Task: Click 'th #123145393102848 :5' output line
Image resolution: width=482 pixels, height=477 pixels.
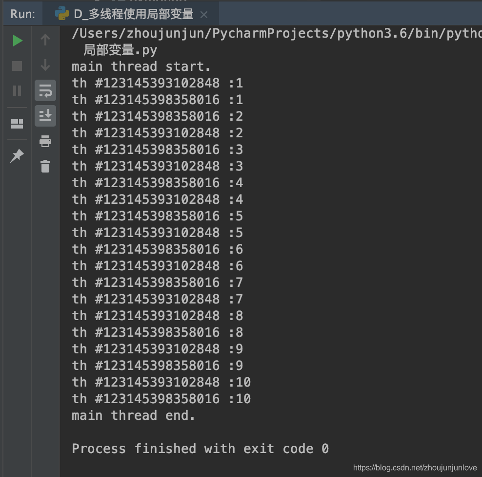Action: [158, 233]
